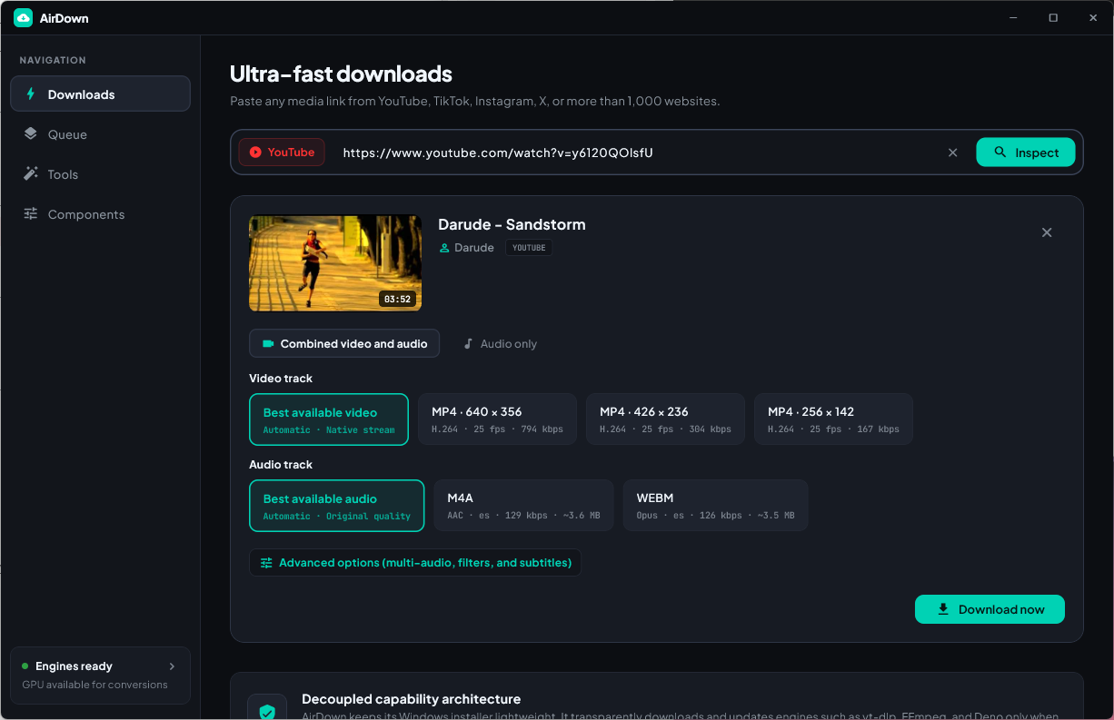Expand Advanced options multi-audio, filters, subtitles
This screenshot has width=1114, height=720.
(415, 562)
